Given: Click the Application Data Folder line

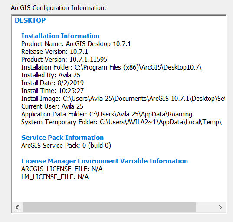Looking at the screenshot, I should 107,114.
